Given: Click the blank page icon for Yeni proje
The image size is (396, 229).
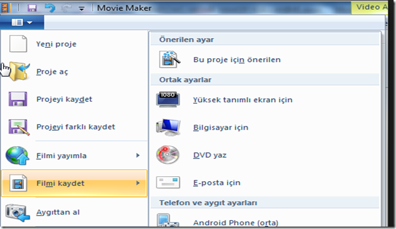Looking at the screenshot, I should coord(18,44).
